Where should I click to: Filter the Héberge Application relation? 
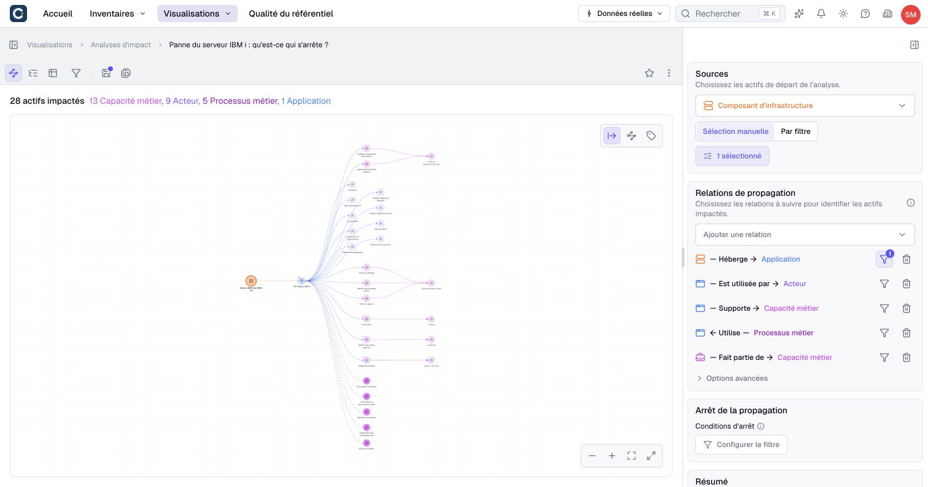[x=884, y=259]
